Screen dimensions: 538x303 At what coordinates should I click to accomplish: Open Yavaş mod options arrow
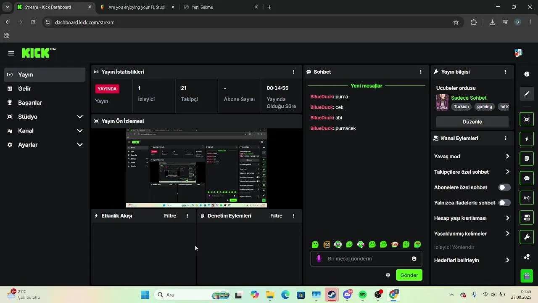coord(507,157)
